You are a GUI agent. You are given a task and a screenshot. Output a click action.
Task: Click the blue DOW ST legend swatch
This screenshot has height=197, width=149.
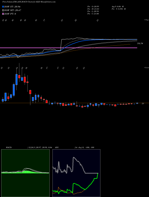pos(3,7)
